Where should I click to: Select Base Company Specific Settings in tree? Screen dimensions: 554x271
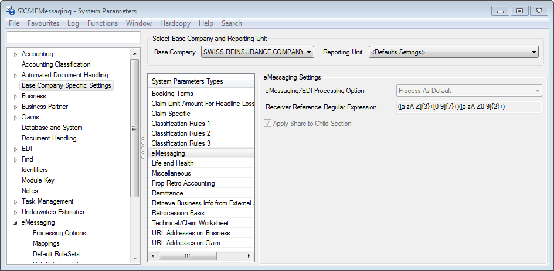[x=66, y=85]
